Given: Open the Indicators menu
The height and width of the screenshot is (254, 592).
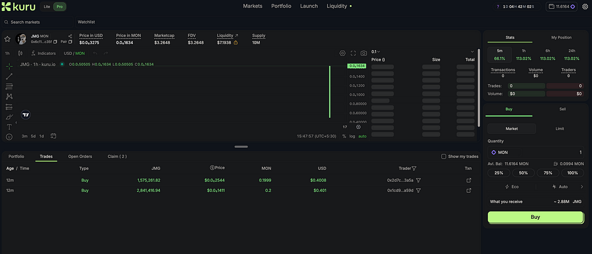Looking at the screenshot, I should [43, 53].
